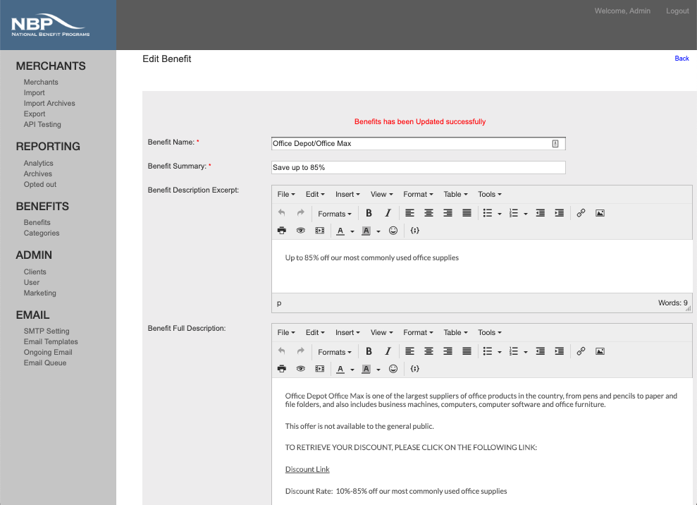This screenshot has width=697, height=505.
Task: Open Email Templates in the sidebar
Action: [51, 341]
